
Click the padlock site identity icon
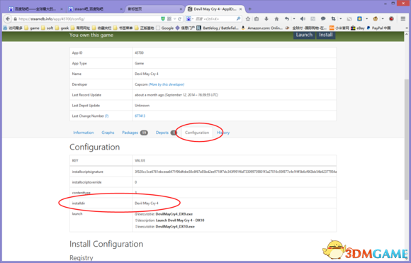pyautogui.click(x=15, y=19)
